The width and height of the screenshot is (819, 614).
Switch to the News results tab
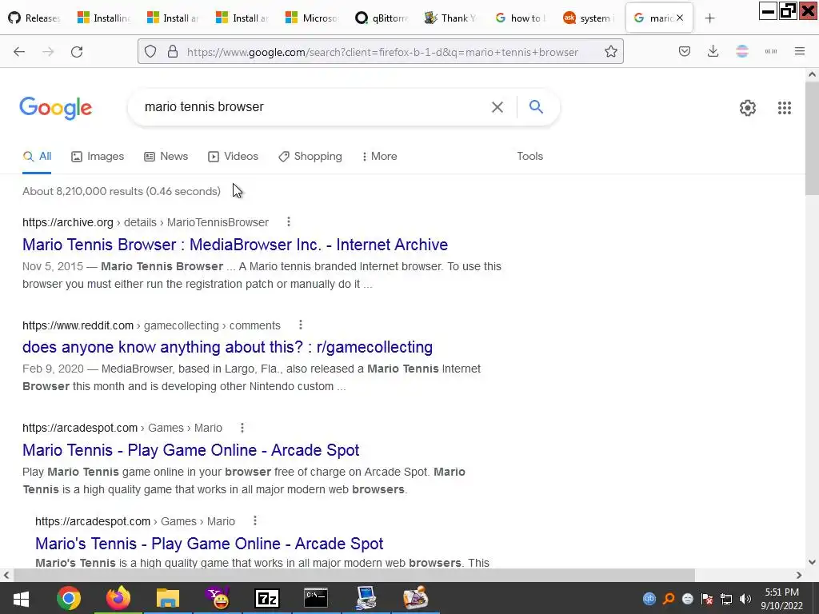(166, 156)
